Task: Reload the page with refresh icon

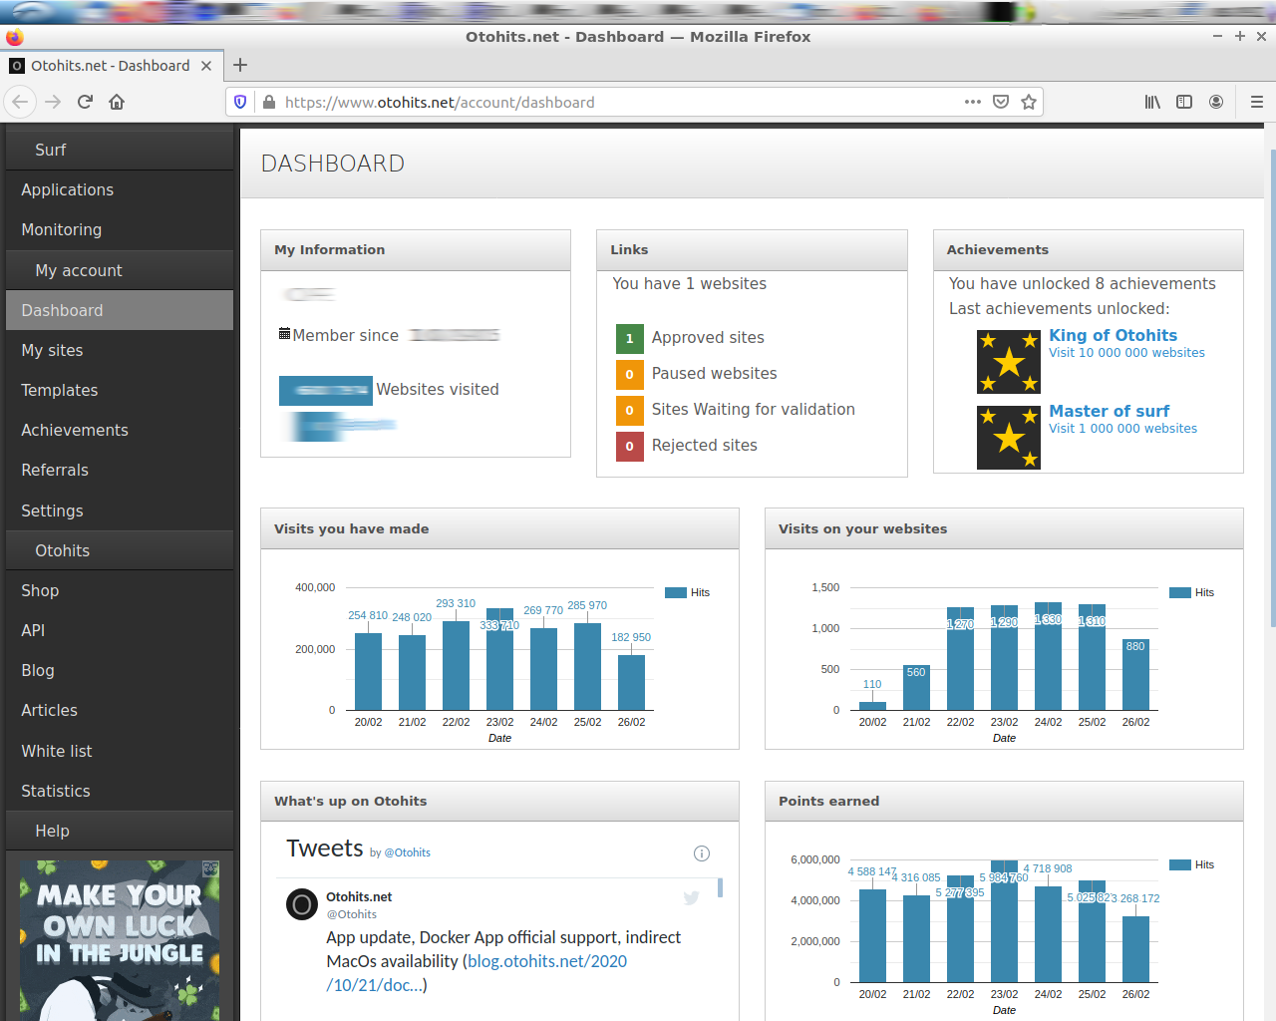Action: [x=85, y=102]
